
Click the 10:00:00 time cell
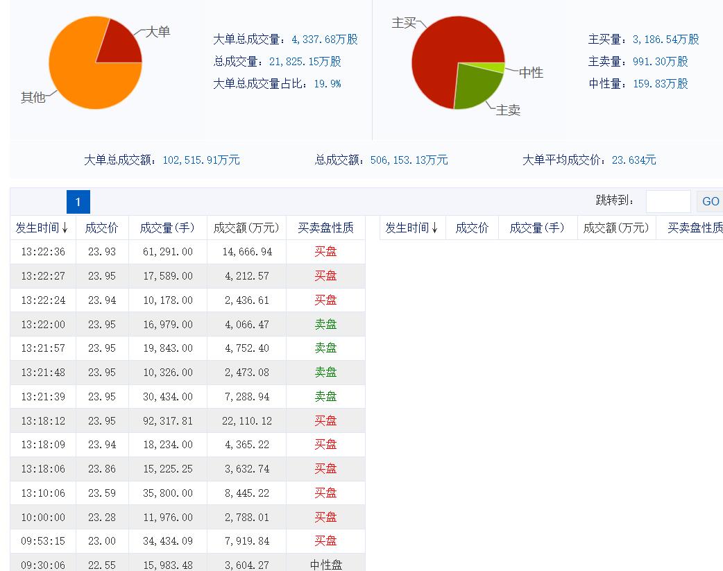43,517
